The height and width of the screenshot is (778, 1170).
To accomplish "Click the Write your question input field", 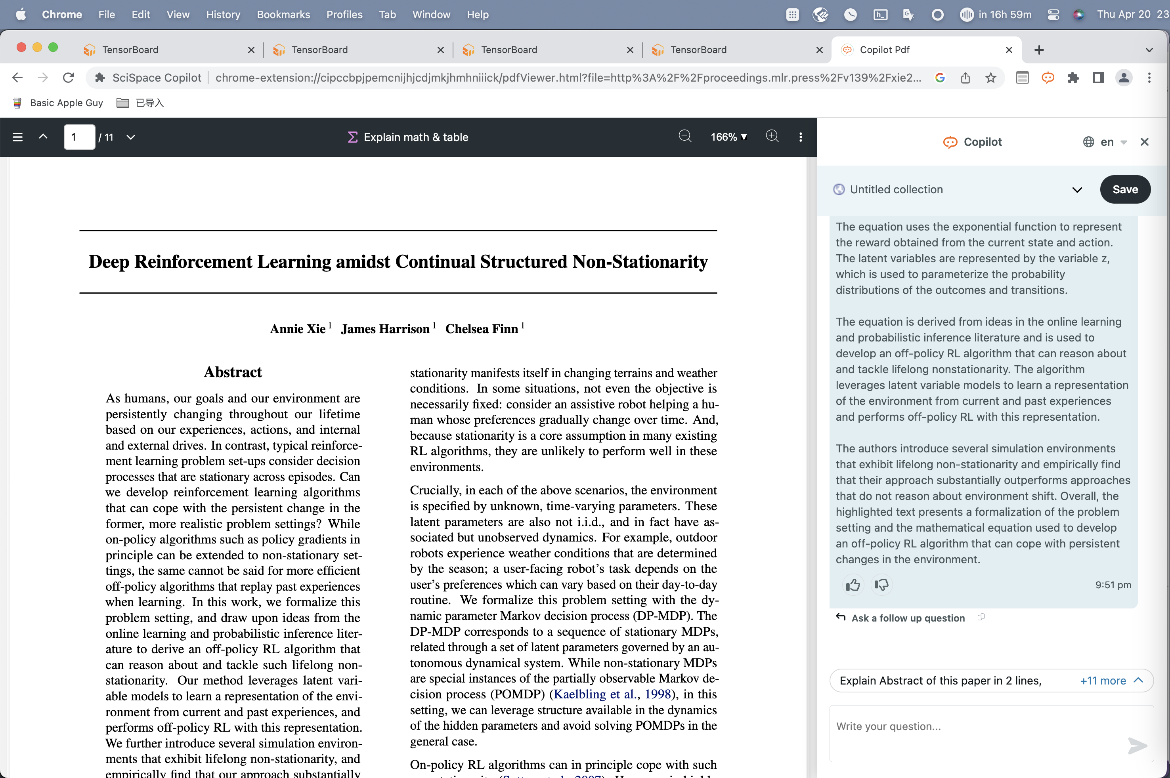I will click(973, 727).
